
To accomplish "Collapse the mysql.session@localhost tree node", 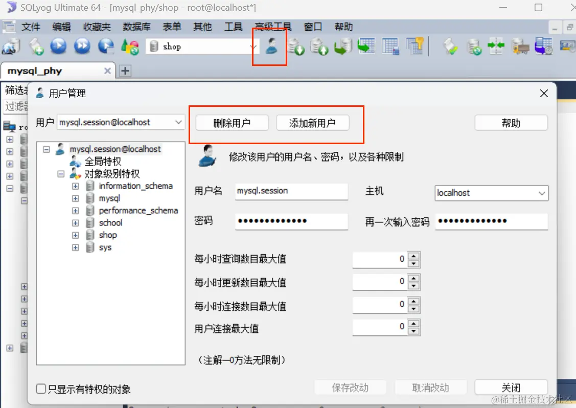I will click(x=47, y=149).
